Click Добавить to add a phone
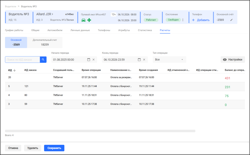Screen dimensions: 250x155 tap(201, 20)
